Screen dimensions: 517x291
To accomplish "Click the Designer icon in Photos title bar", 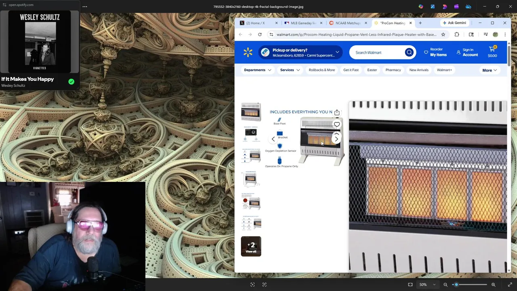I will pos(445,6).
